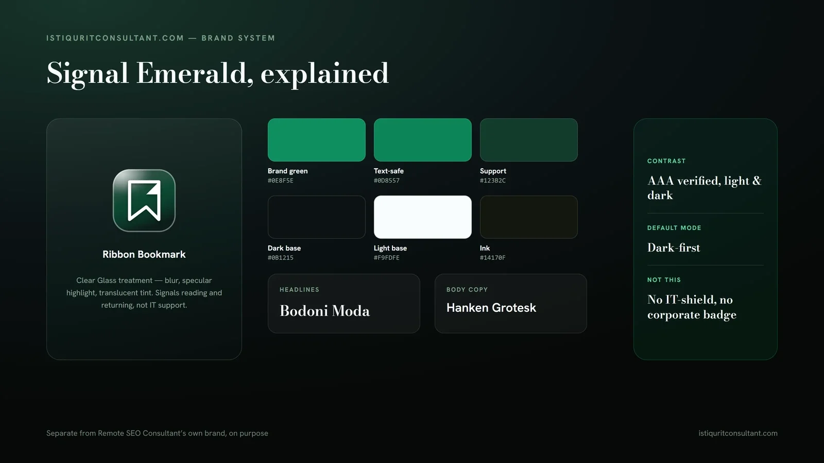Click the HEADLINES label

tap(299, 290)
